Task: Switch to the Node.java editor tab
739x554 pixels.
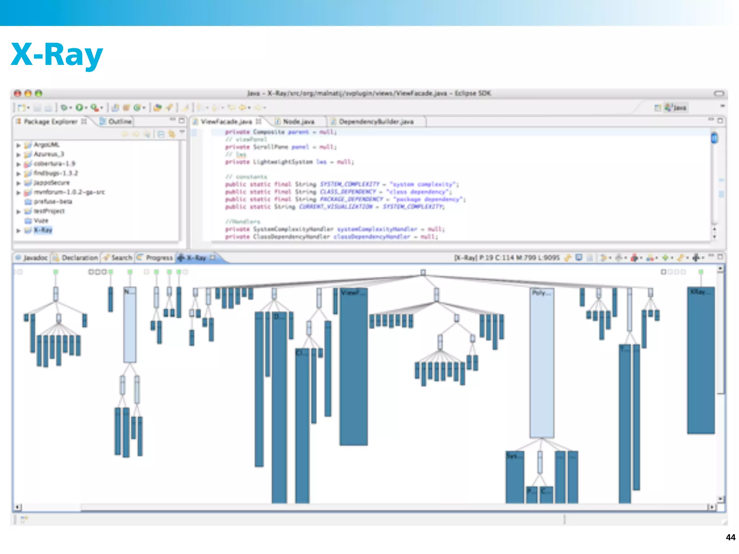Action: [298, 122]
